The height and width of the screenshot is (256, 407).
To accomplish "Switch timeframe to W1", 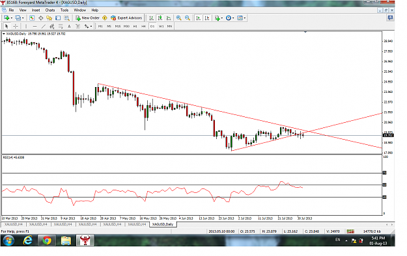I will pos(161,26).
